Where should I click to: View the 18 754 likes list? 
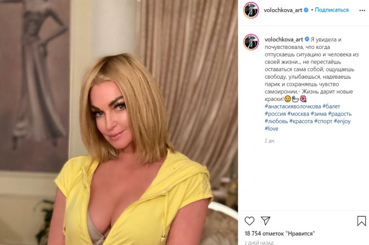point(280,233)
